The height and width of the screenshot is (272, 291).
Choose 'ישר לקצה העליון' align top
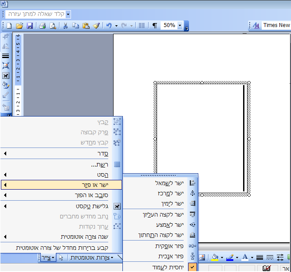(161, 214)
